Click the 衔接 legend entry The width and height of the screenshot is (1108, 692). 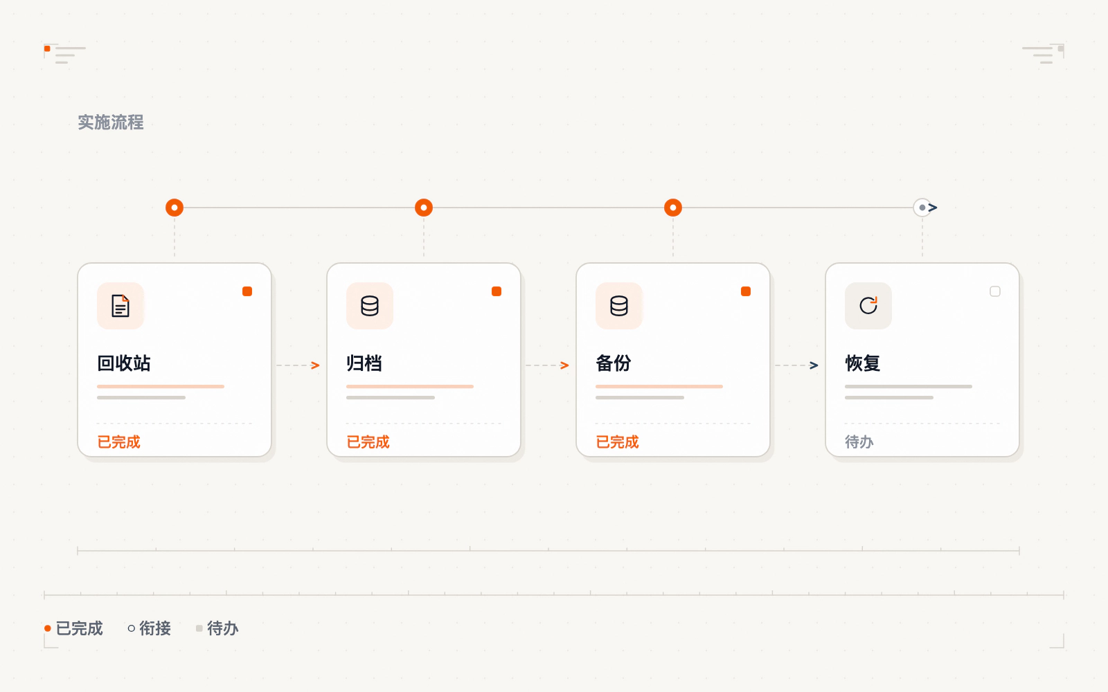[150, 628]
